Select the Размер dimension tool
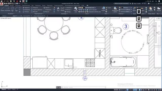This screenshot has height=91, width=162. tap(62, 9)
